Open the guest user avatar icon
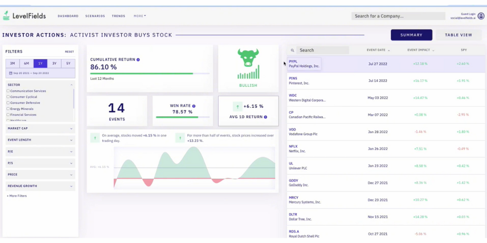This screenshot has height=243, width=487. click(481, 16)
